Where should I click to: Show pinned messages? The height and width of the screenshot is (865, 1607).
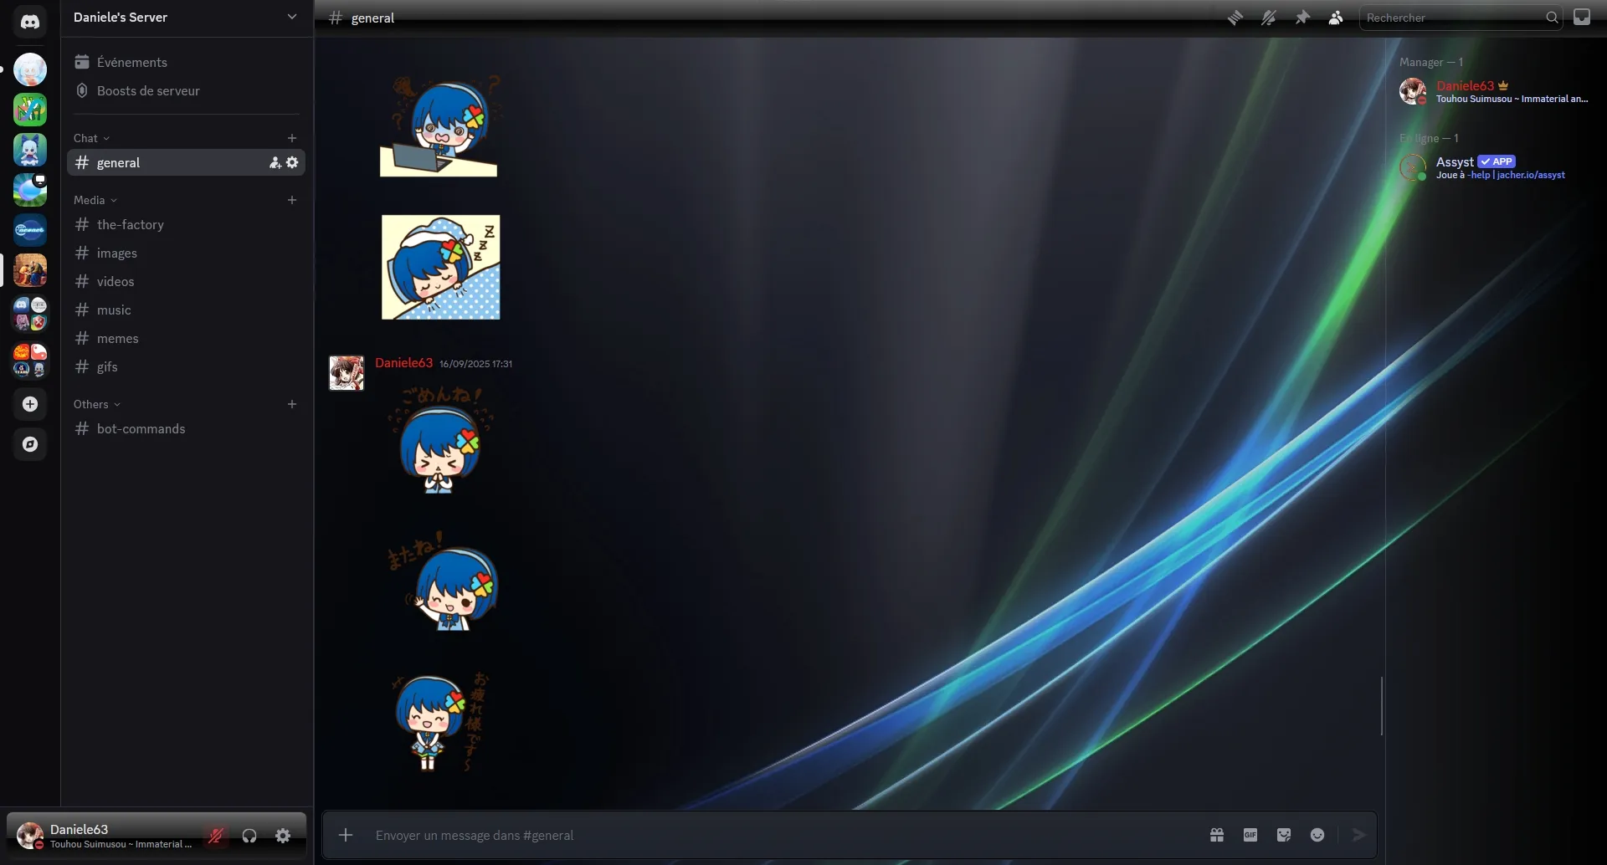[1302, 17]
